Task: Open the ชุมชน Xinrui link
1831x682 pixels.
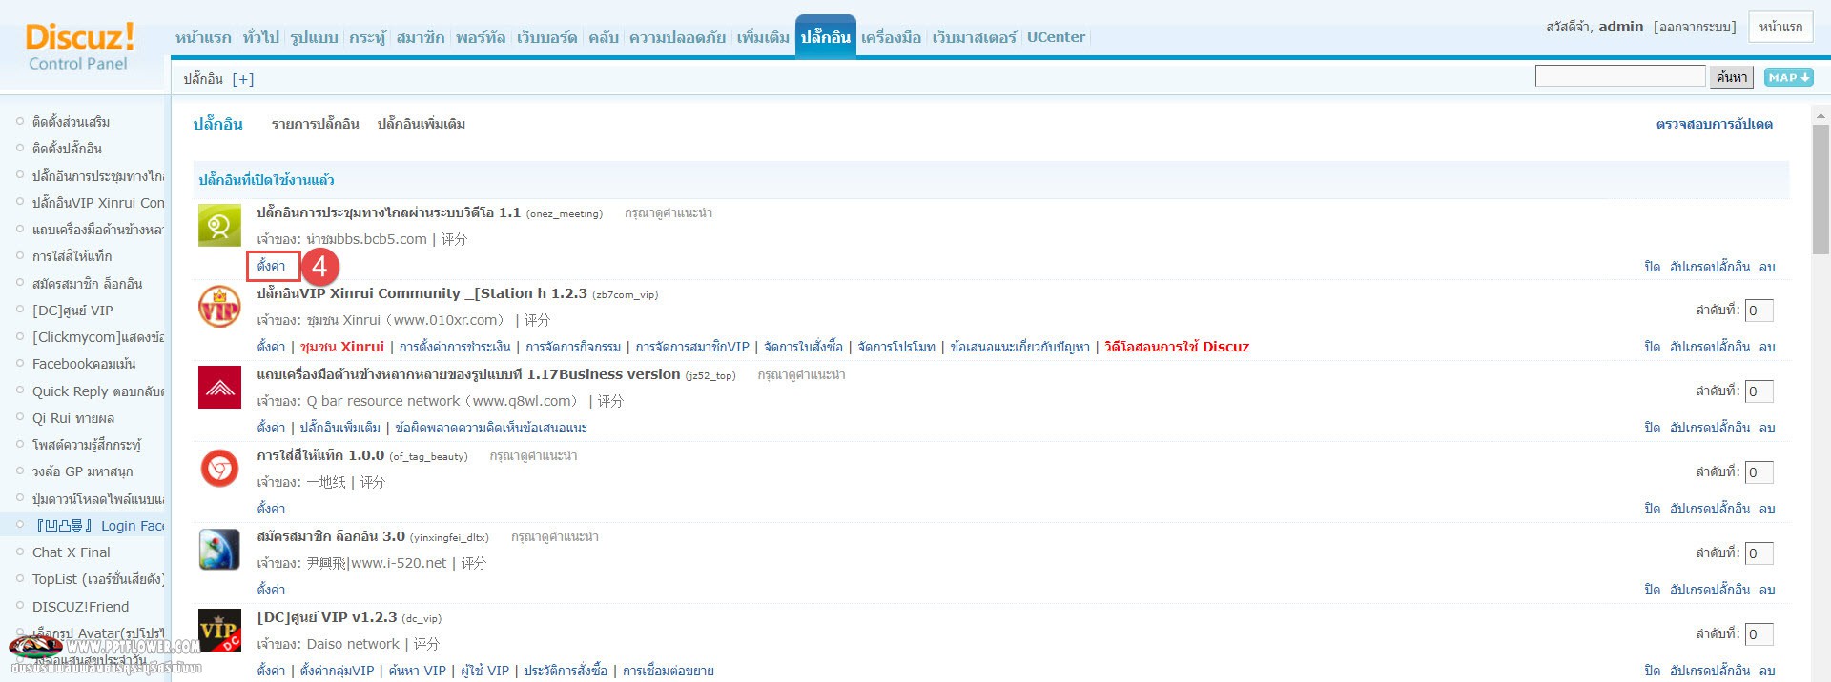Action: 342,347
